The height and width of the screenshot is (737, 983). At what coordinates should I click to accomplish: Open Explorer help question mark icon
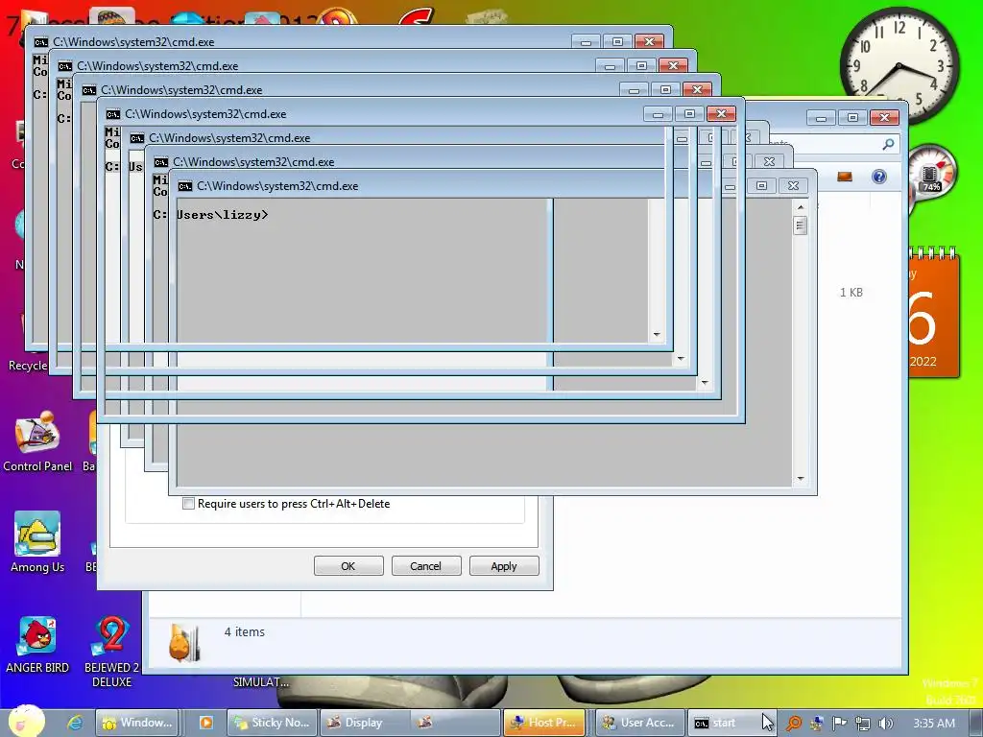point(879,177)
